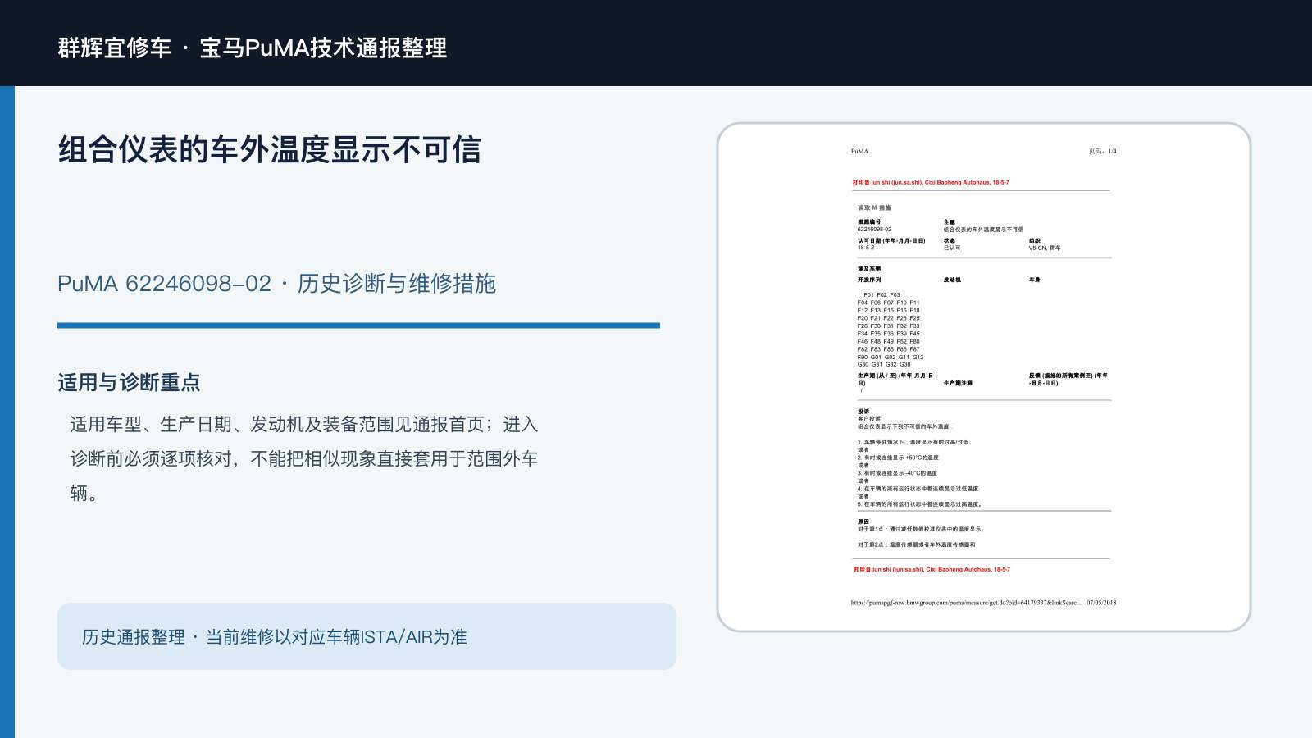Click the red 打印自 jun shi line at the document top

[x=931, y=182]
